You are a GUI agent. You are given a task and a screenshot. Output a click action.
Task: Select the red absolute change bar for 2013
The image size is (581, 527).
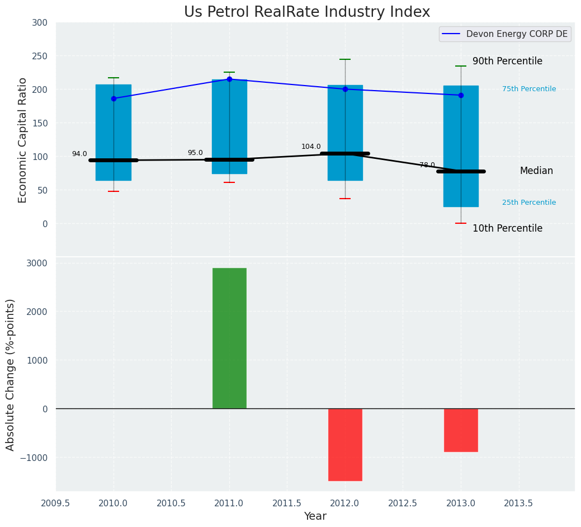(461, 430)
